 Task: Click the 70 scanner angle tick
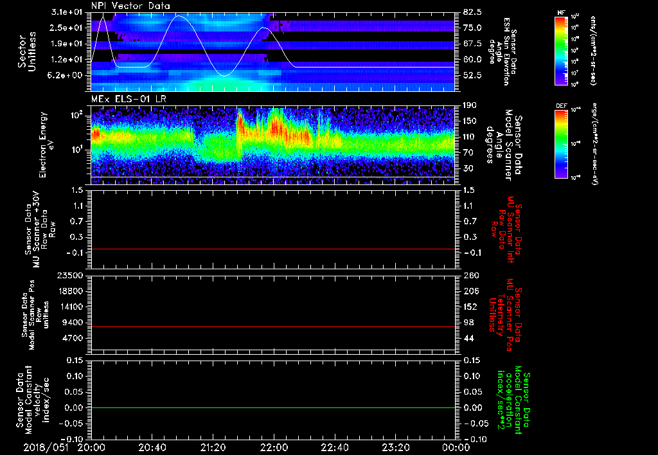[x=468, y=153]
